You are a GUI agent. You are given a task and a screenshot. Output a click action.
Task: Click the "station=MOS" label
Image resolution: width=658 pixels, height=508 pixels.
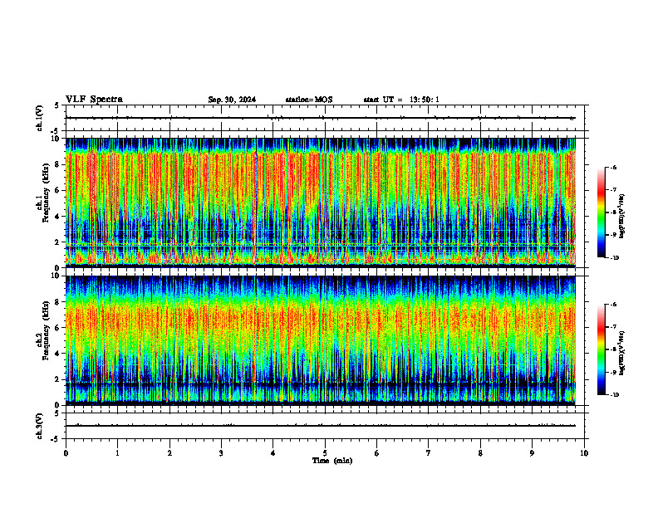point(309,100)
